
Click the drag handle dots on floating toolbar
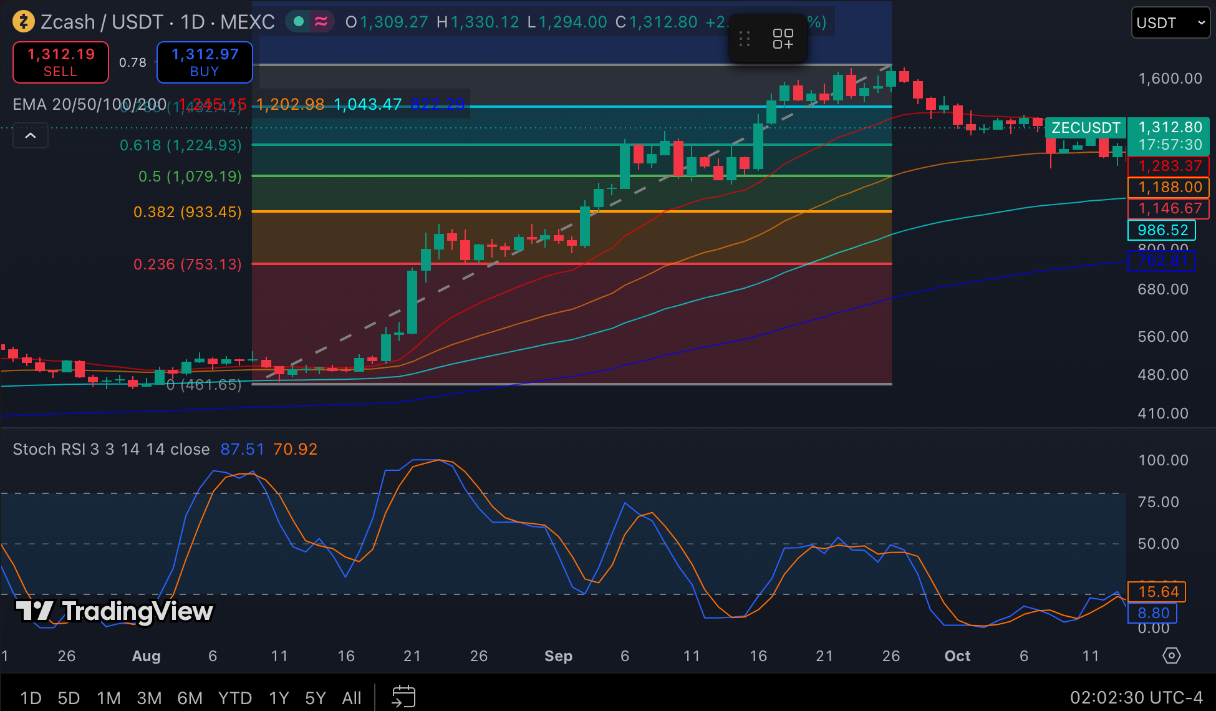pos(745,39)
